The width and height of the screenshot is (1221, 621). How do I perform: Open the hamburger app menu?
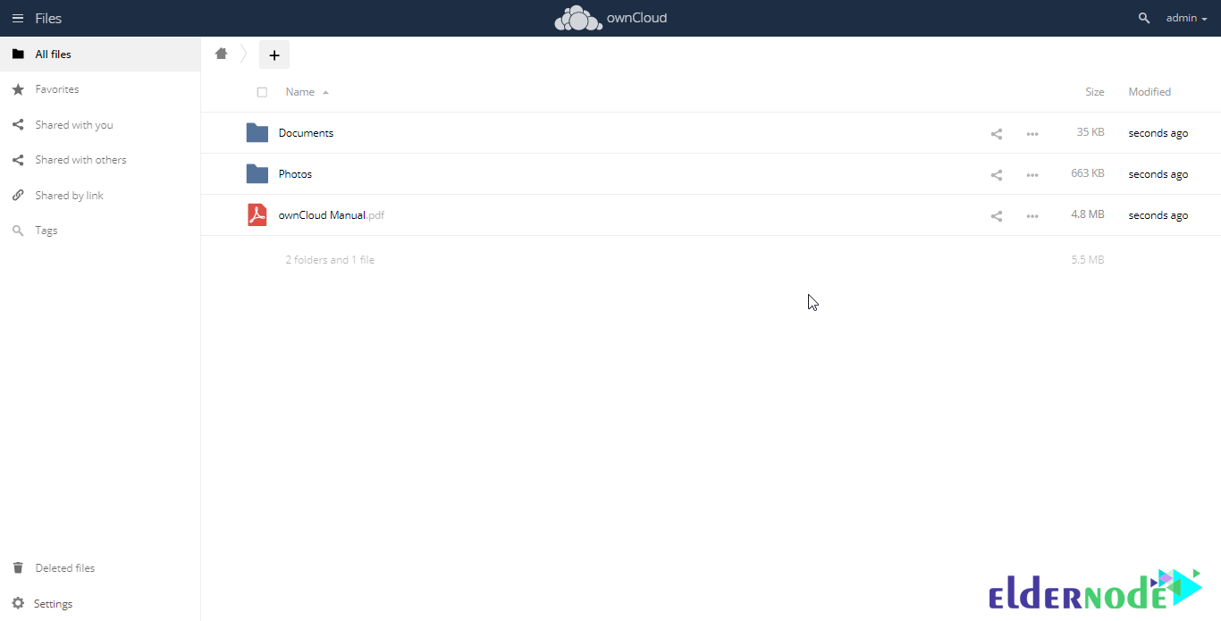[17, 18]
